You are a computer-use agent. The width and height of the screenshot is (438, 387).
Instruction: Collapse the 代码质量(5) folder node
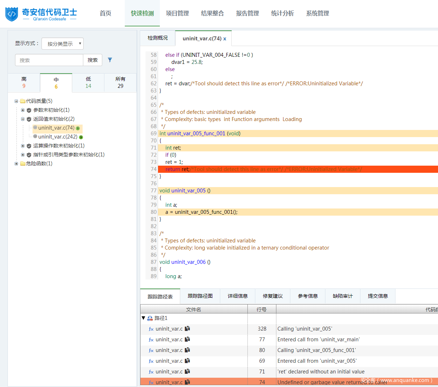[16, 101]
